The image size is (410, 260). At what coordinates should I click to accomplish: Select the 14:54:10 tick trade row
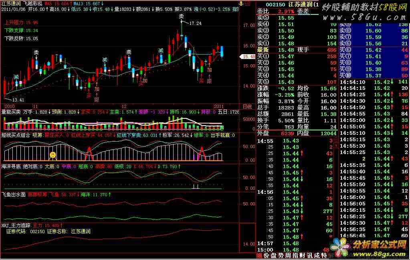374,82
